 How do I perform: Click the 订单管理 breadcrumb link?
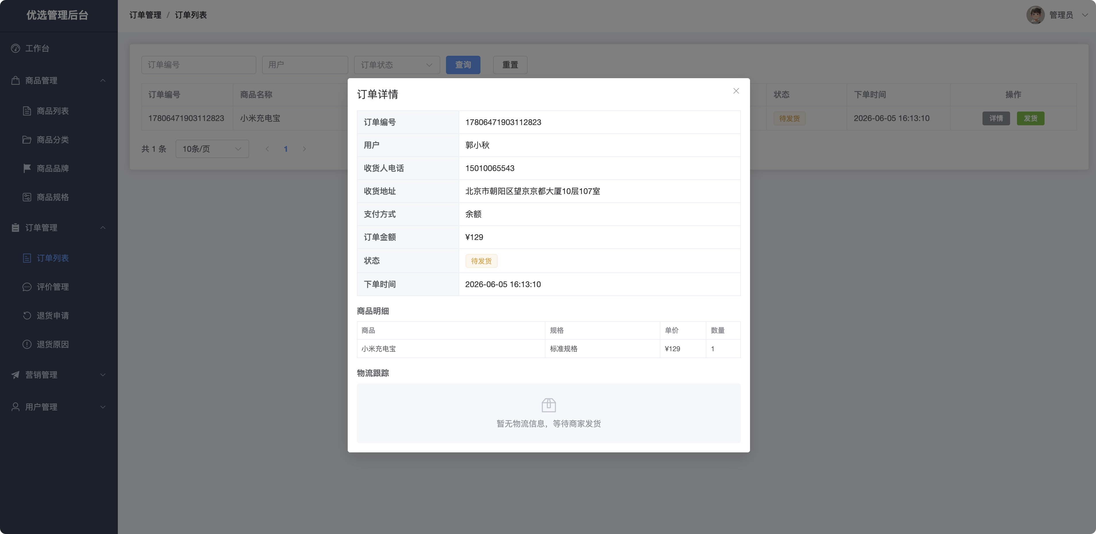[145, 15]
